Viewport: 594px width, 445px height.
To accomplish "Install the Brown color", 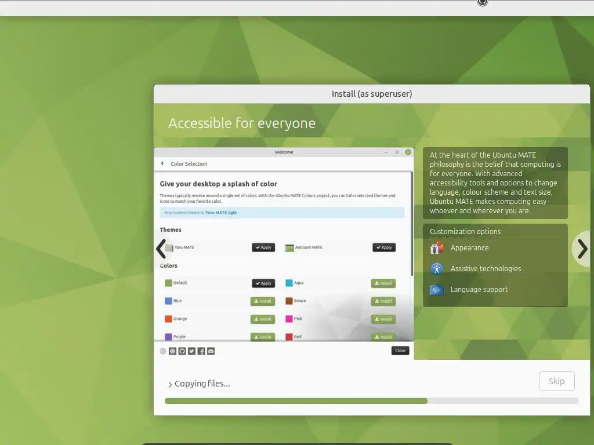I will click(383, 301).
